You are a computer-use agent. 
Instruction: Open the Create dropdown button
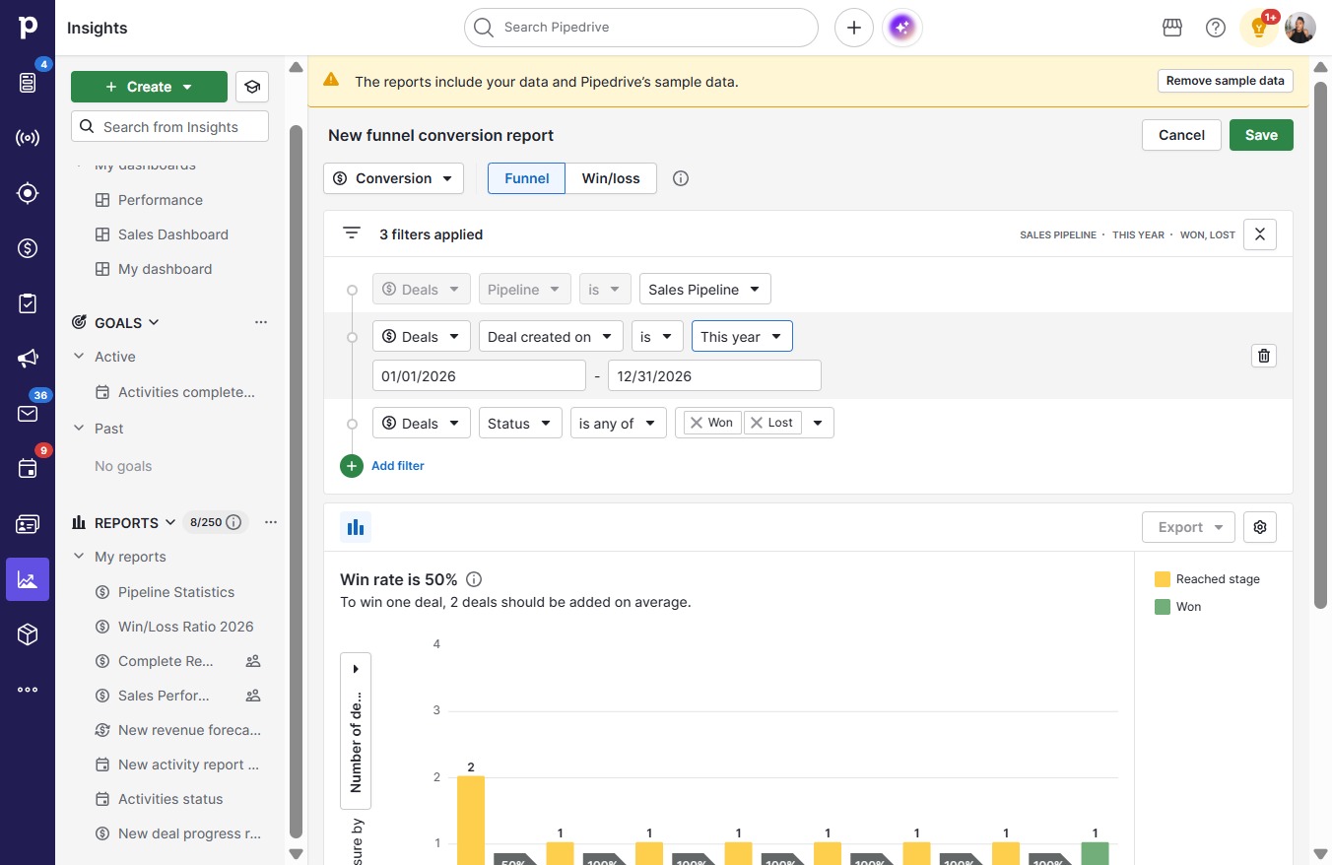[x=149, y=87]
